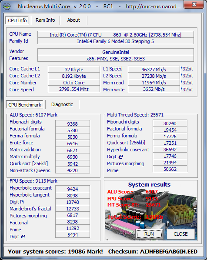Click the CPU Name field value

[x=115, y=35]
